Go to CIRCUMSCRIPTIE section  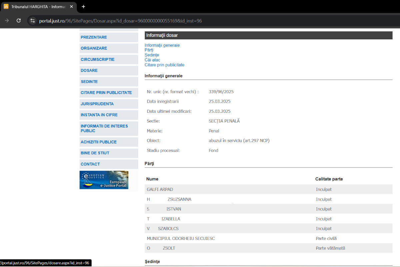coord(97,59)
